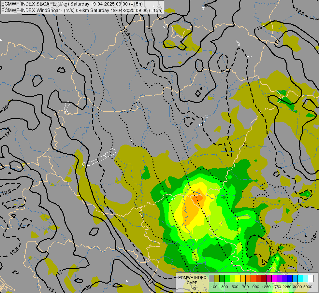Click the amber legend swatch
Viewport: 319px width, 293px height.
pos(243,279)
